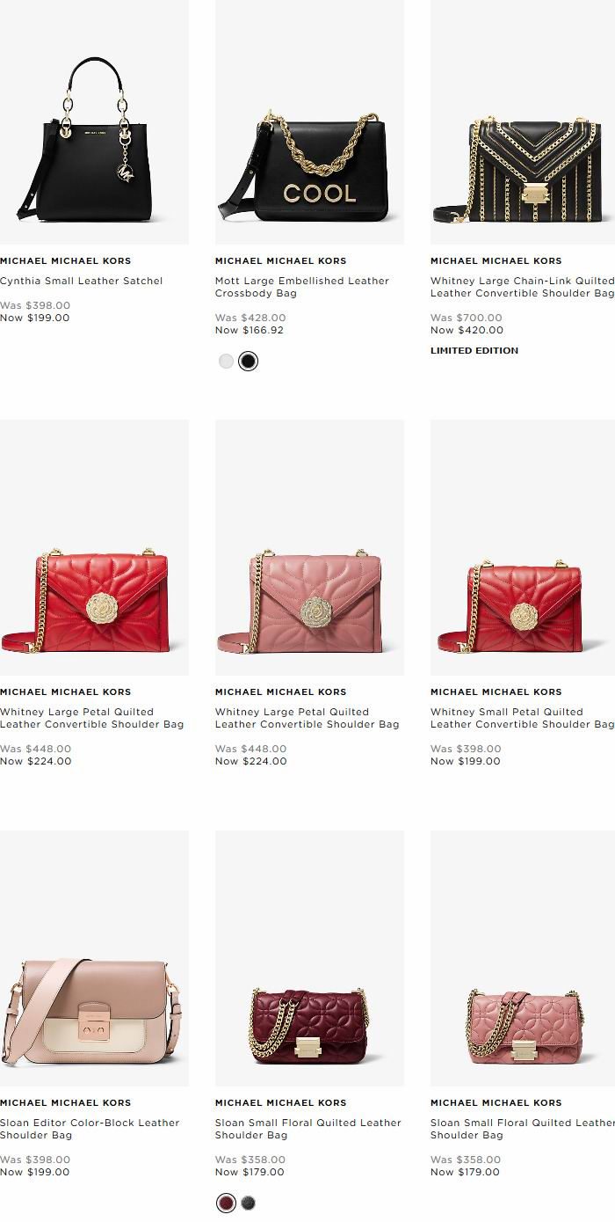Open the pink Sloan floral quilted bag image
This screenshot has width=615, height=1222.
point(523,958)
